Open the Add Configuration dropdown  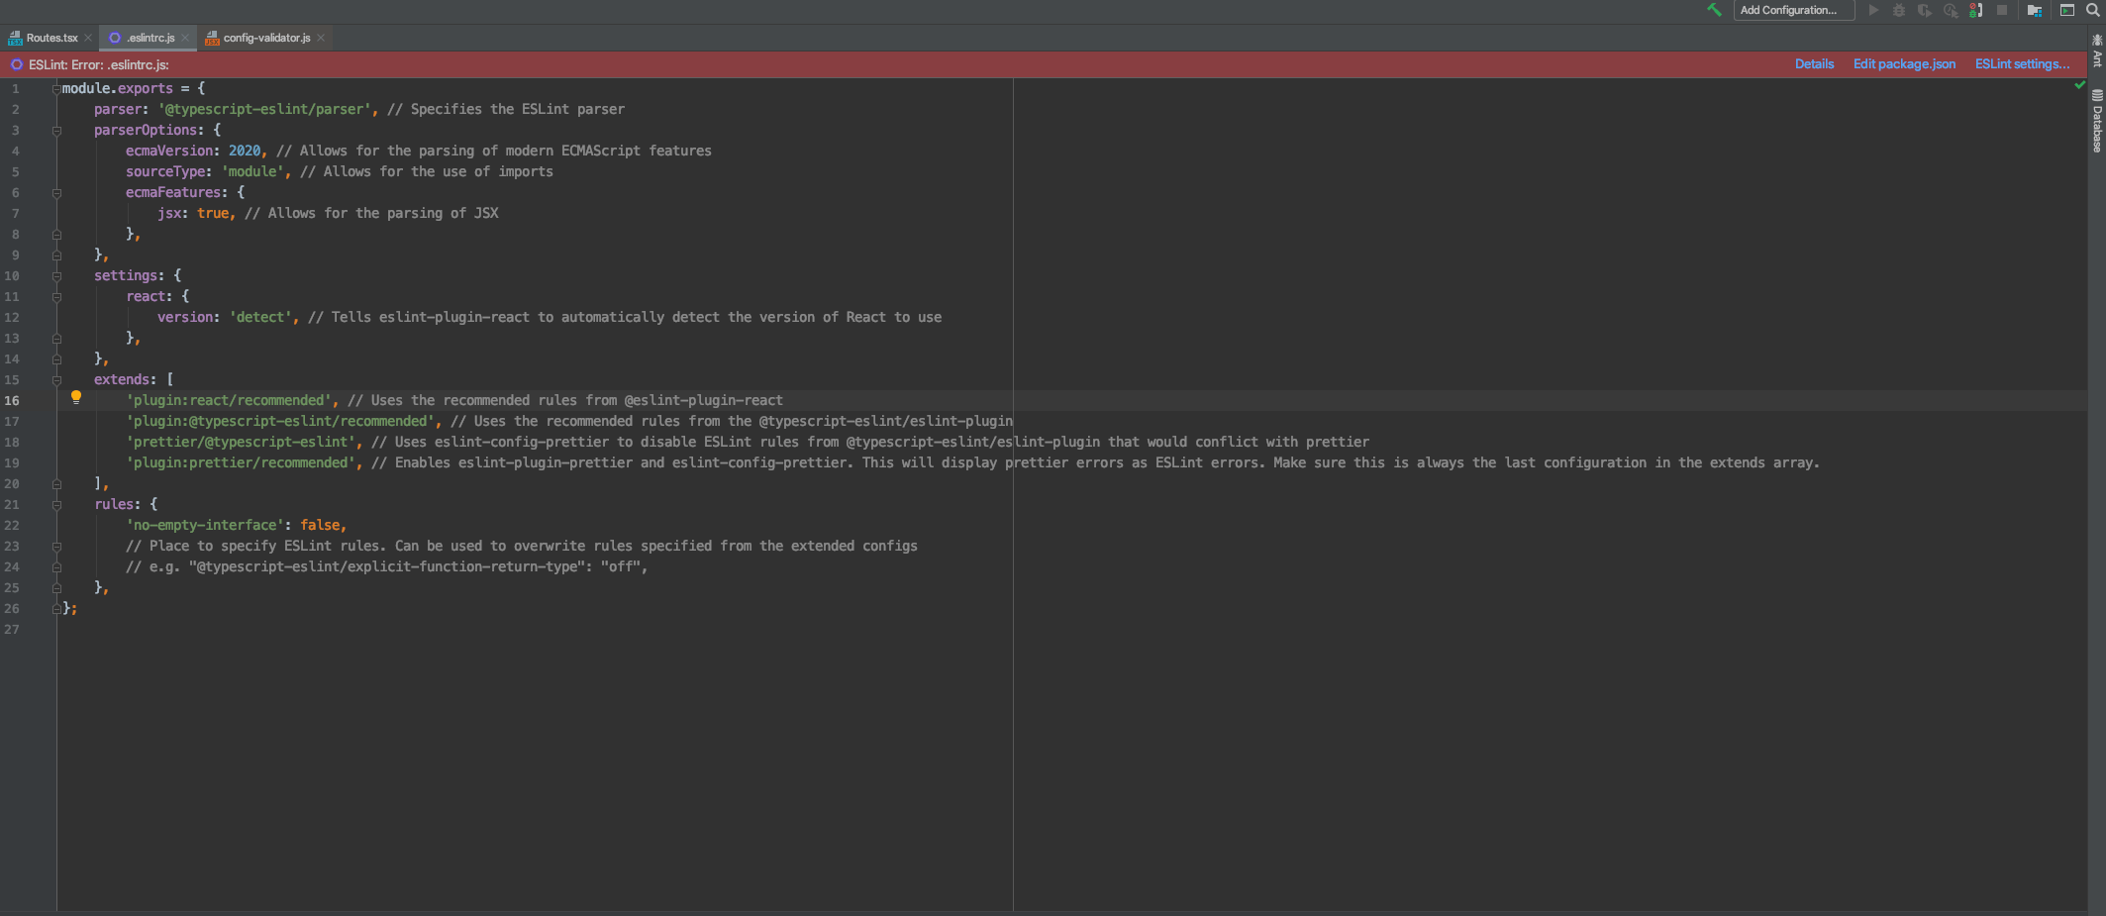point(1793,10)
